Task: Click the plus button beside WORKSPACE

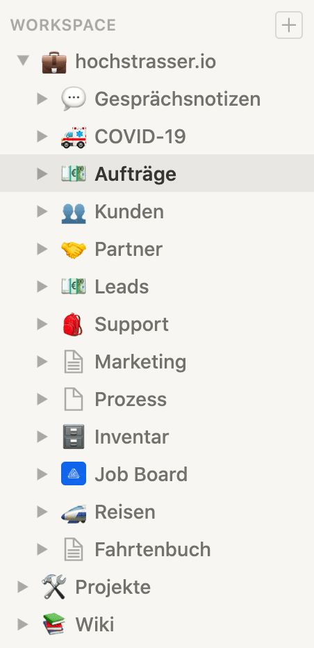Action: [x=289, y=25]
